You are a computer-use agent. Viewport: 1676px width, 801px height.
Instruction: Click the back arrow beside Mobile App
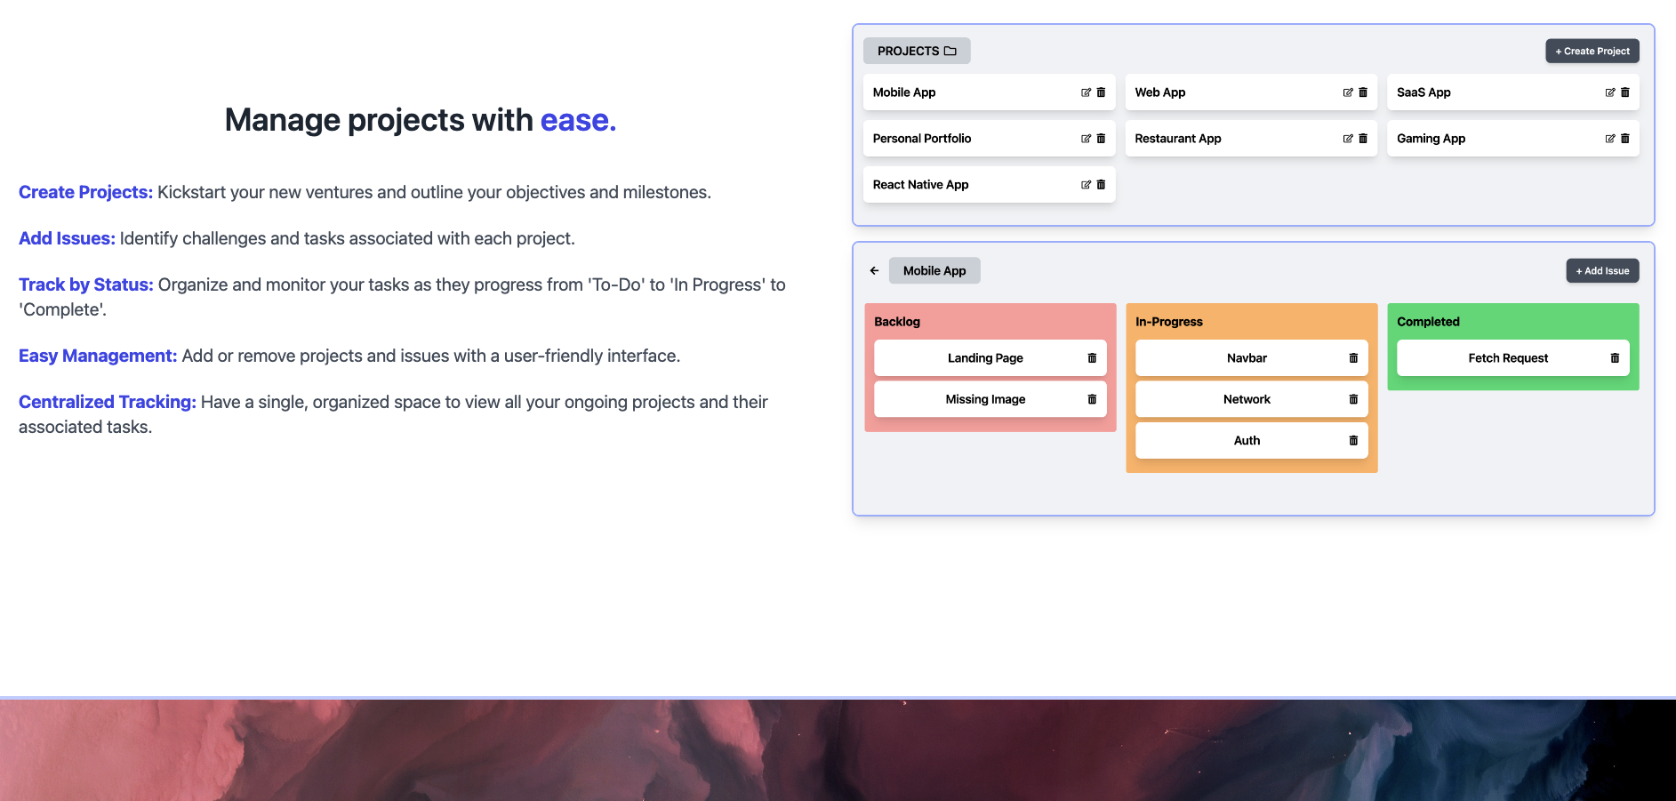coord(874,271)
